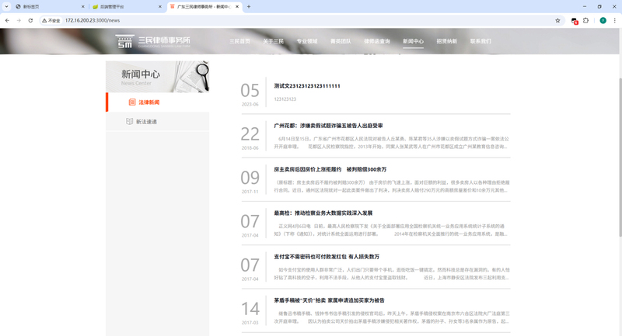Image resolution: width=622 pixels, height=336 pixels.
Task: Click the 三民律师事务所 logo
Action: (152, 41)
